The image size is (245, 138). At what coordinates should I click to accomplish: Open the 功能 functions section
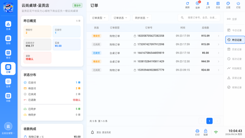tap(8, 97)
